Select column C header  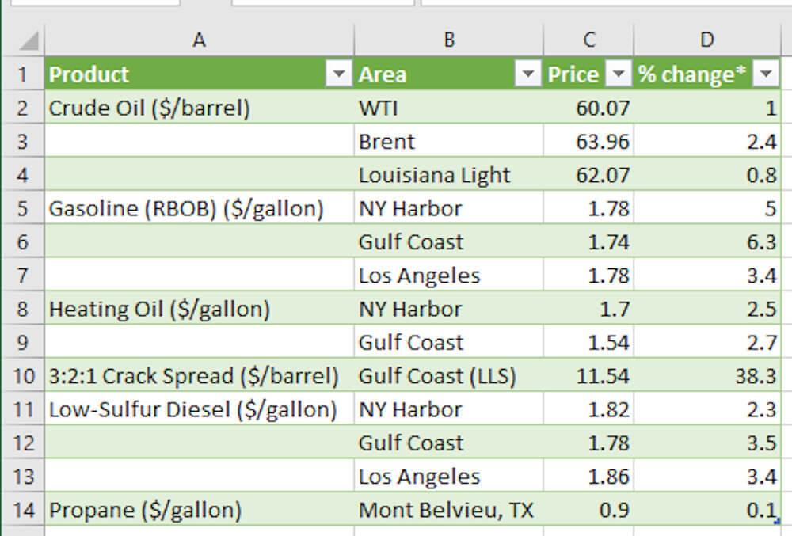[588, 40]
